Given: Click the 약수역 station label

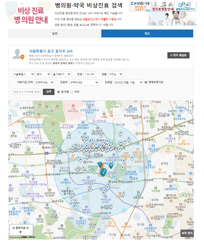Looking at the screenshot, I should point(127,235).
